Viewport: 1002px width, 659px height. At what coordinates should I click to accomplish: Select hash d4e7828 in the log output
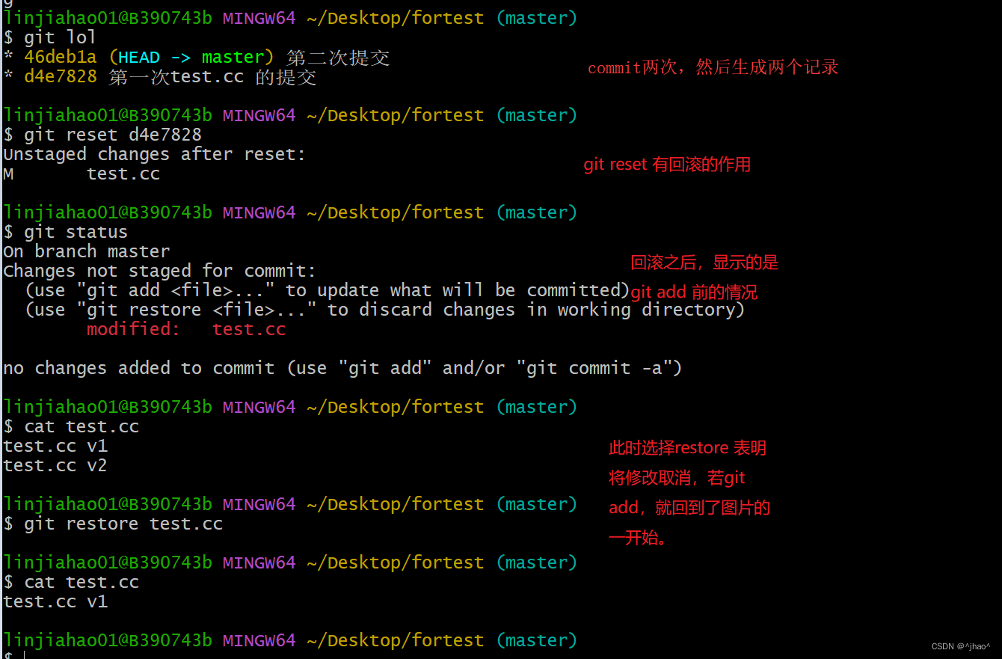click(61, 76)
